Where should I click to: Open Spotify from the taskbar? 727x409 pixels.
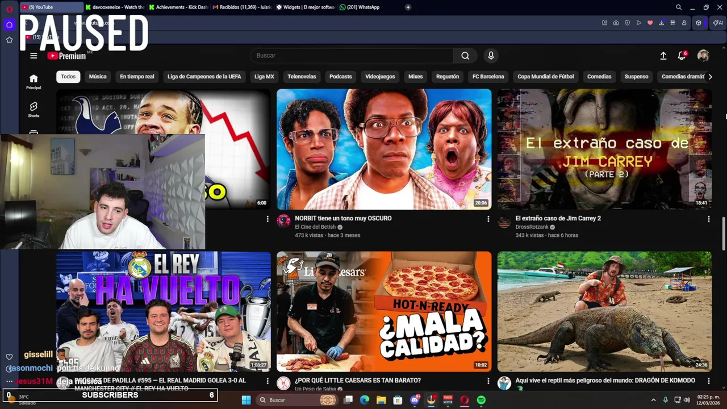pos(481,400)
